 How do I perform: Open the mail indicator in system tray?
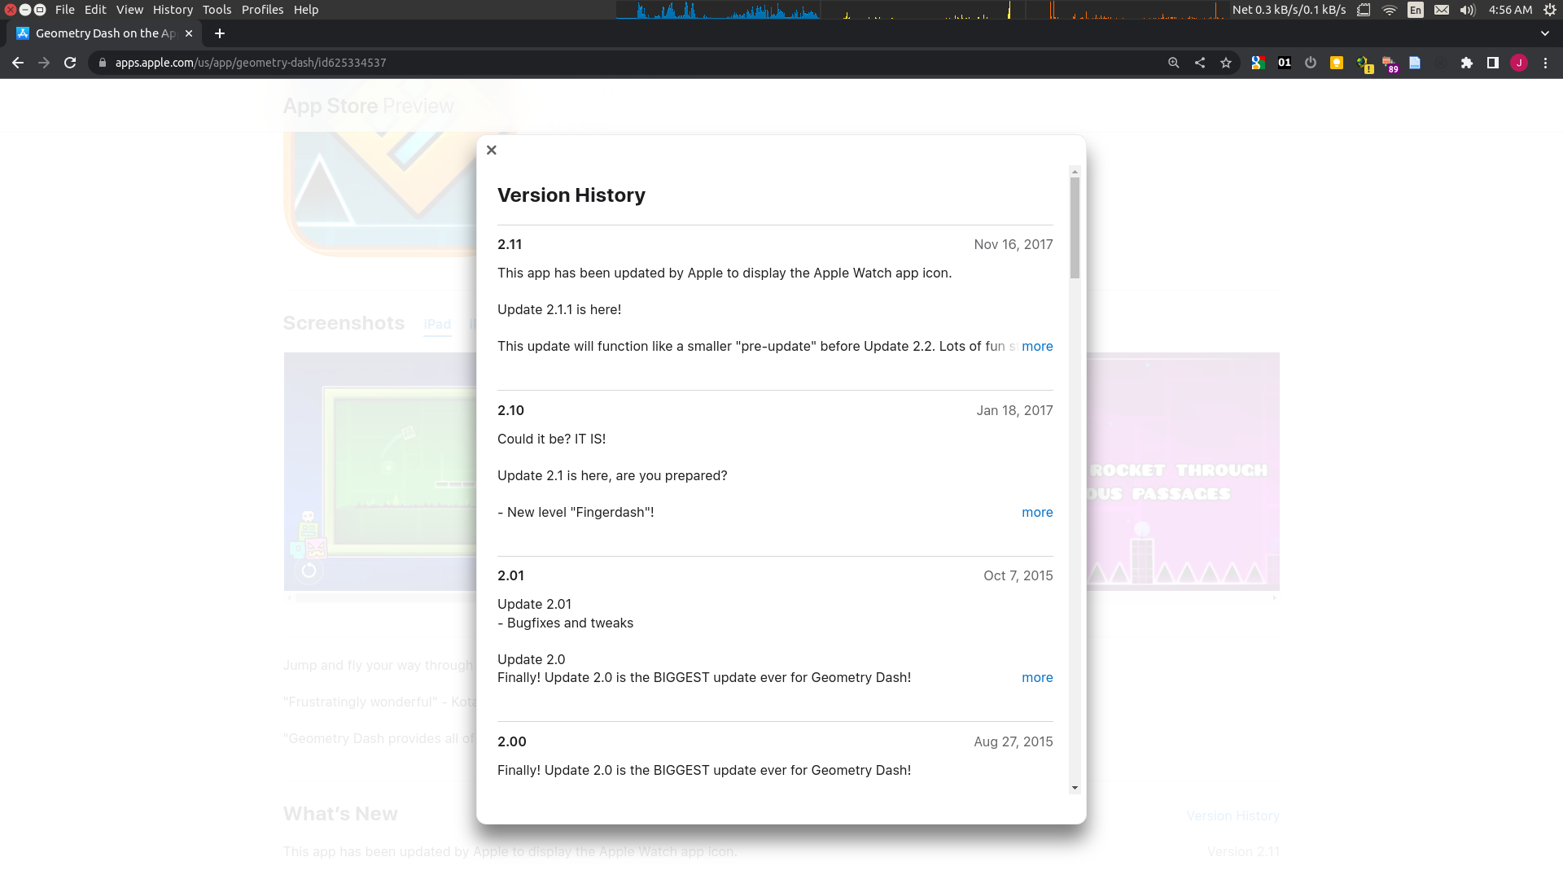1442,10
